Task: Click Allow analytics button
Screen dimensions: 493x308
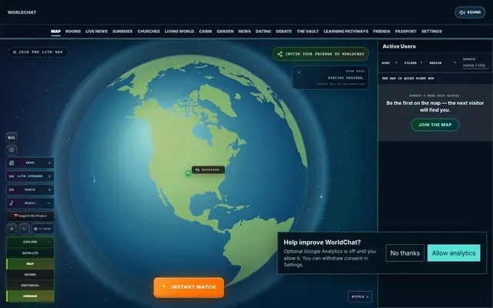Action: point(454,253)
